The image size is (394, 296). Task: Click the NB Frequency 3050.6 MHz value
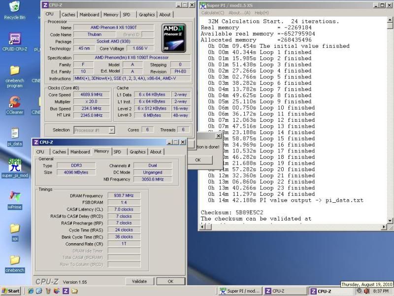click(153, 179)
